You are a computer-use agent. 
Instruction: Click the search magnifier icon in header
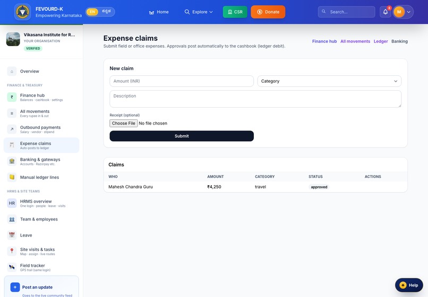(x=324, y=12)
